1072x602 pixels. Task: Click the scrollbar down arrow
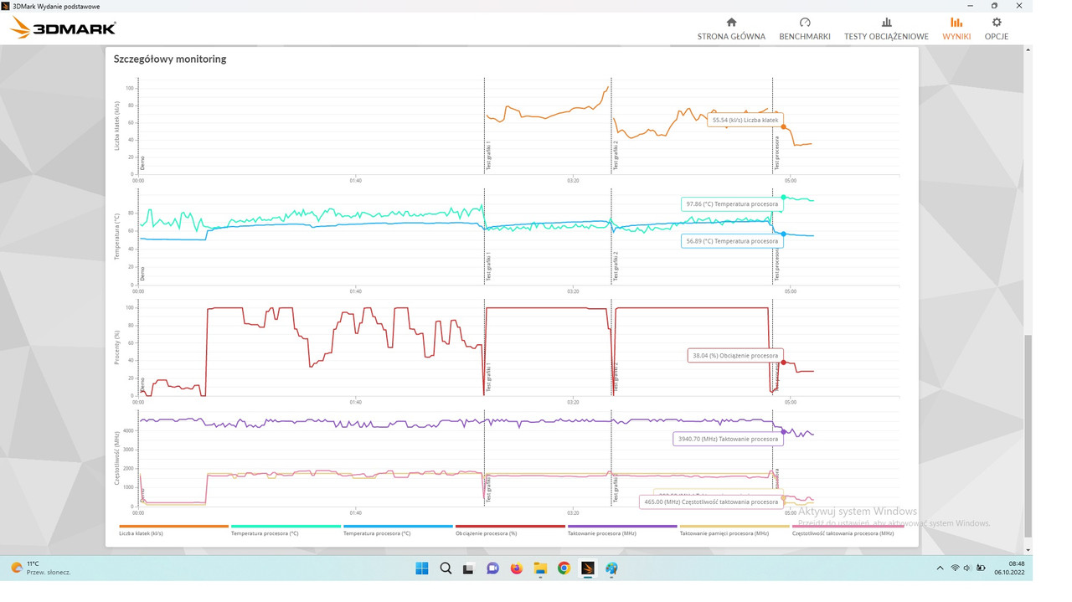click(x=1028, y=550)
